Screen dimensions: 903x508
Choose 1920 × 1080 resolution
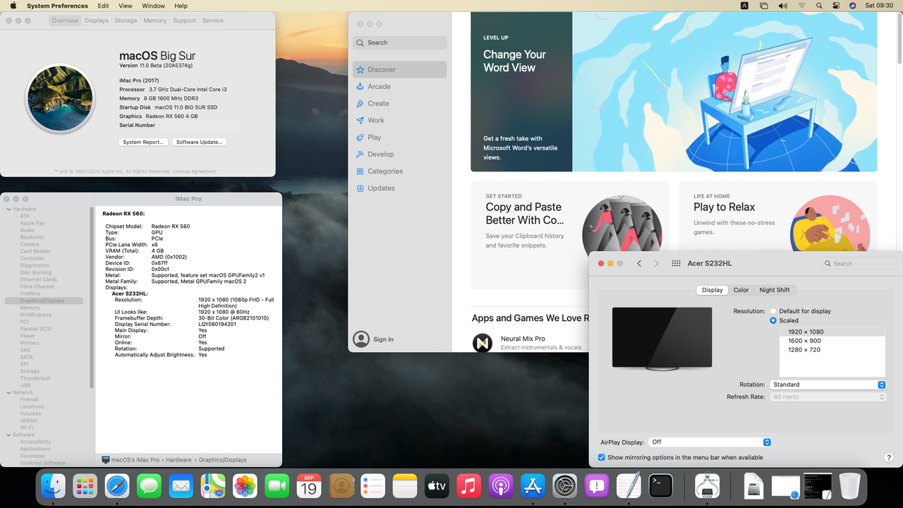[832, 332]
